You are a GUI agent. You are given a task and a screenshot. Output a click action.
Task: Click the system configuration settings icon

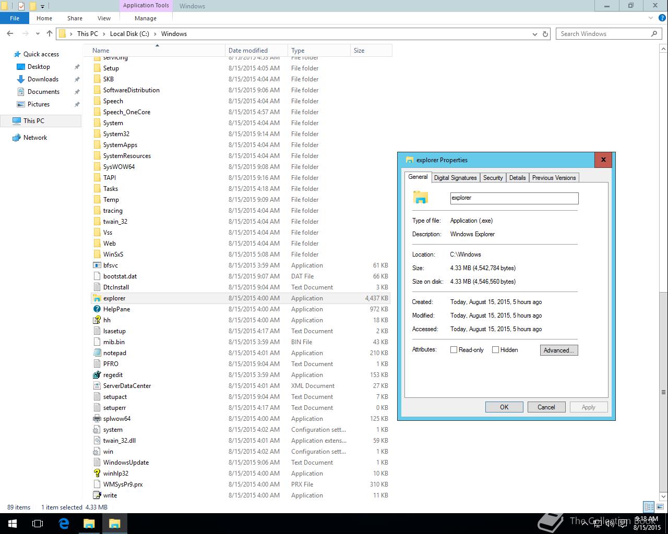(x=97, y=430)
